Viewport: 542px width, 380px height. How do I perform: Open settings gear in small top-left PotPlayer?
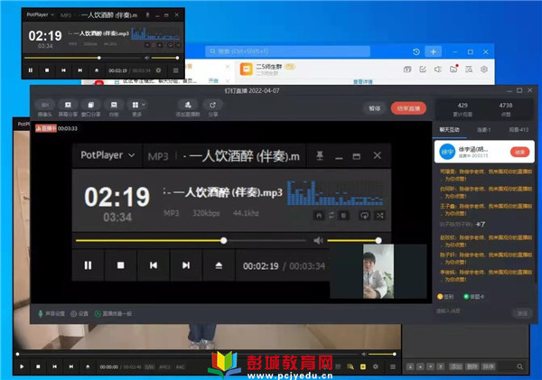coord(158,70)
